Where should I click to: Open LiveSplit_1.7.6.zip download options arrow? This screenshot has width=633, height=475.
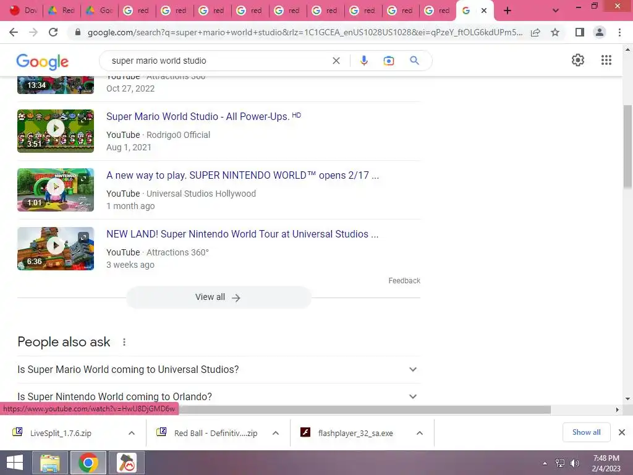tap(132, 433)
